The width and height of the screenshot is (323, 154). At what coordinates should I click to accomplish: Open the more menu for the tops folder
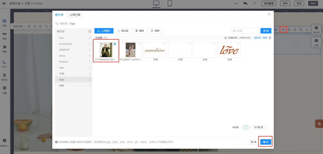click(x=90, y=68)
